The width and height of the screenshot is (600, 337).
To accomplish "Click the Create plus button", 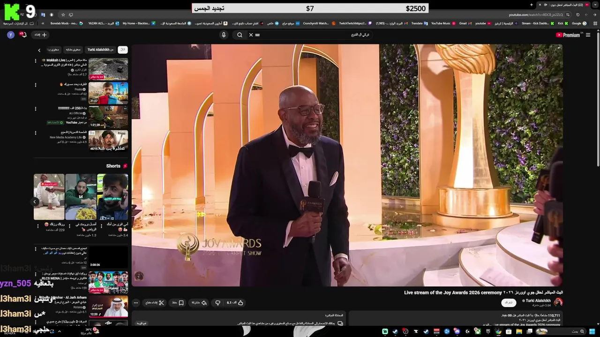I will 41,35.
